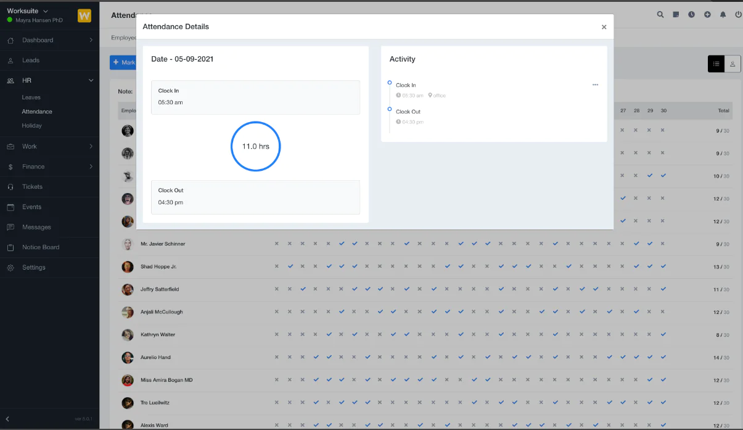The height and width of the screenshot is (430, 743).
Task: Switch to the by-member view toggle
Action: click(x=733, y=64)
